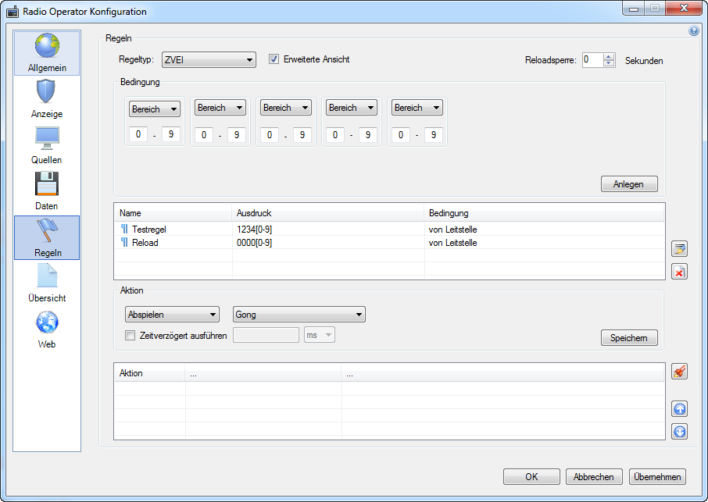The image size is (708, 502).
Task: Click the help question mark icon
Action: tap(694, 30)
